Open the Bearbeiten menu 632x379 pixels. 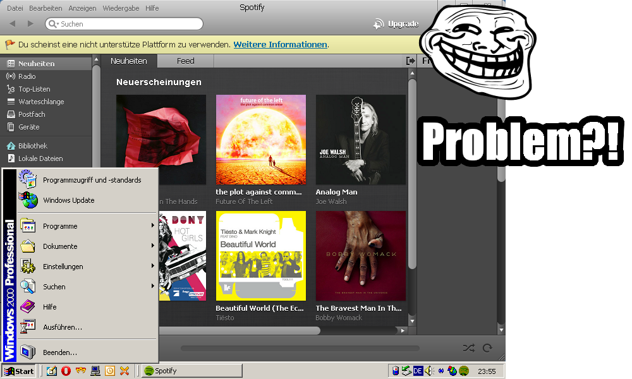46,8
